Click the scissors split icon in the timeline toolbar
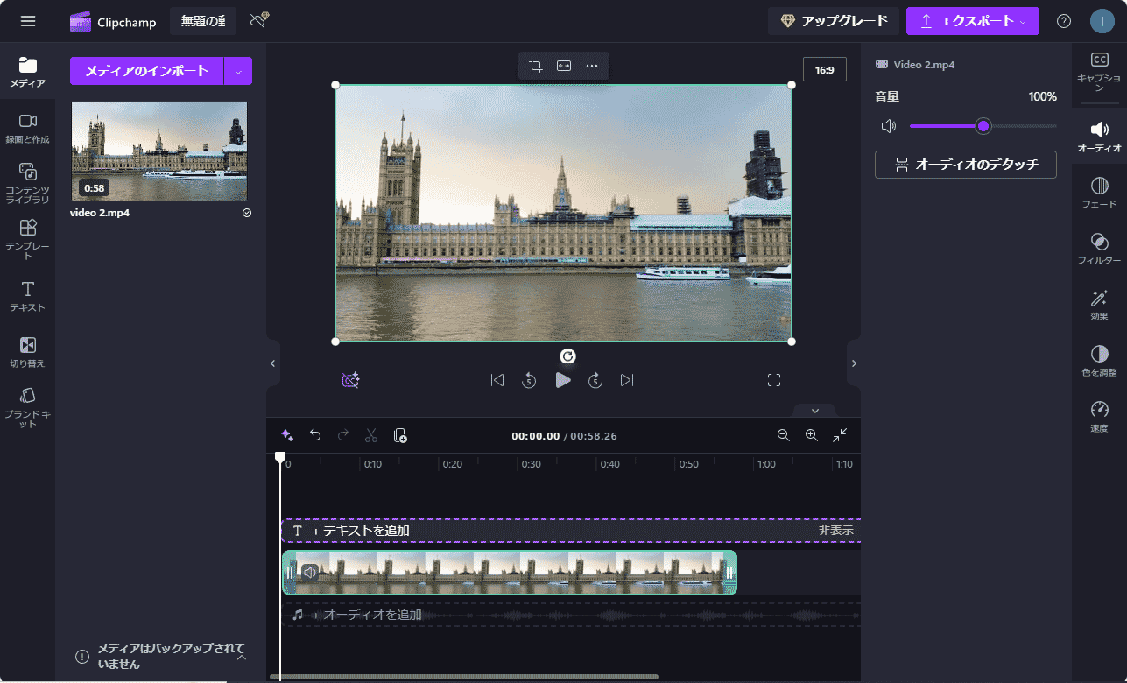1127x683 pixels. [371, 434]
